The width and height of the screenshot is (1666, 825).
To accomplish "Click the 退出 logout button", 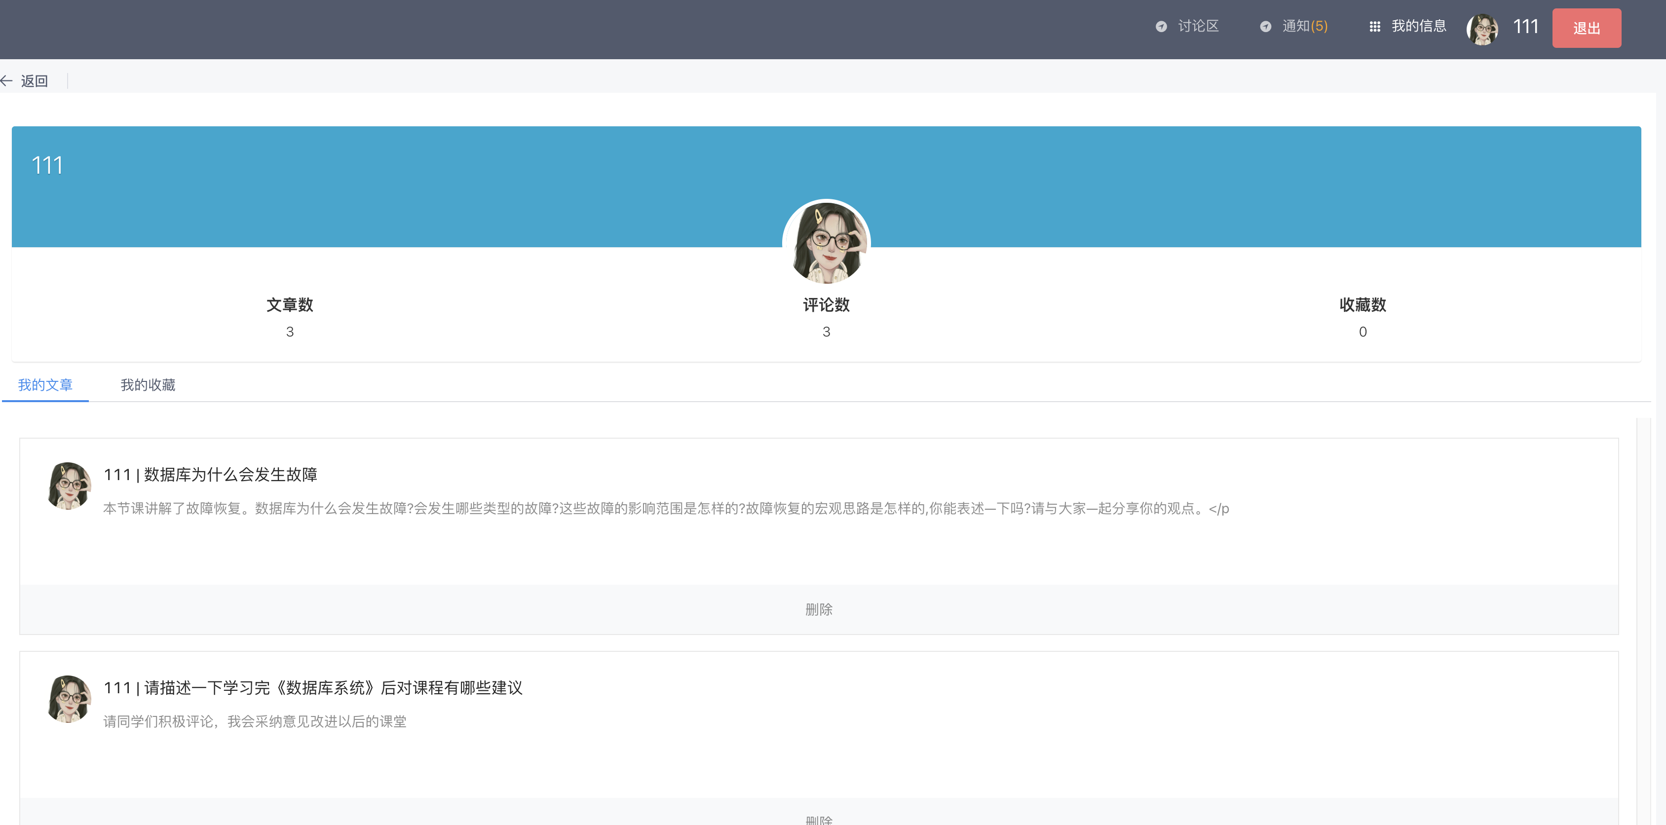I will [1587, 28].
